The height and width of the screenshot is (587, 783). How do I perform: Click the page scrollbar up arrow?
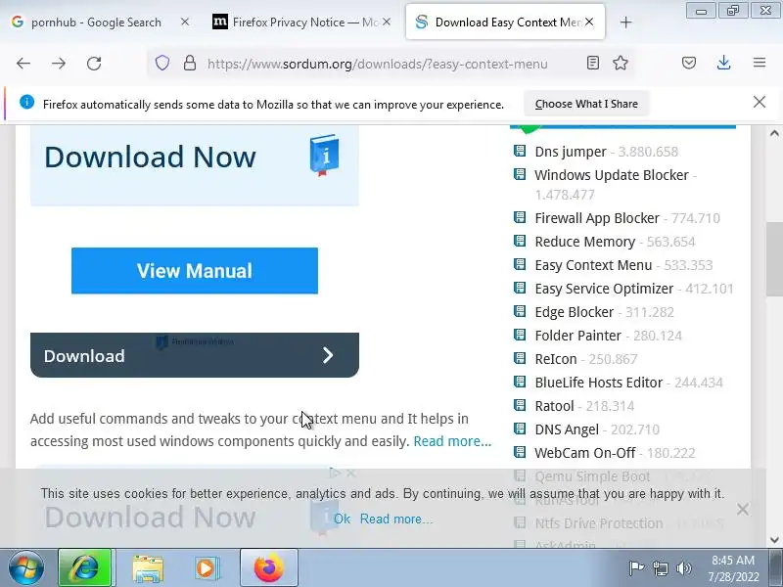click(x=774, y=133)
